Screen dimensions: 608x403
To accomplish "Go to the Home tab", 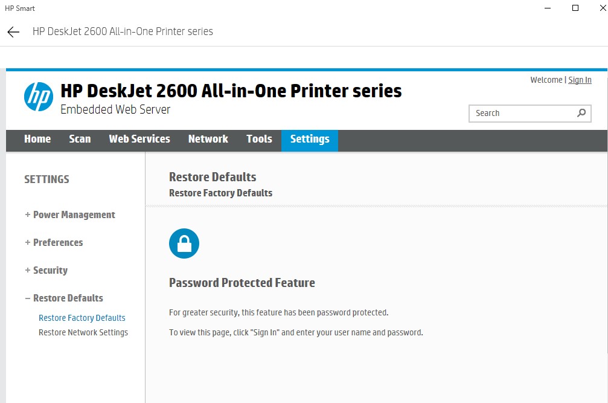I will tap(37, 140).
